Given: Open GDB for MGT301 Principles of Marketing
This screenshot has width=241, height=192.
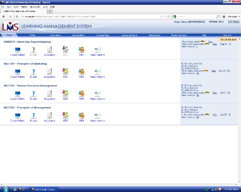Looking at the screenshot, I should click(x=65, y=73).
